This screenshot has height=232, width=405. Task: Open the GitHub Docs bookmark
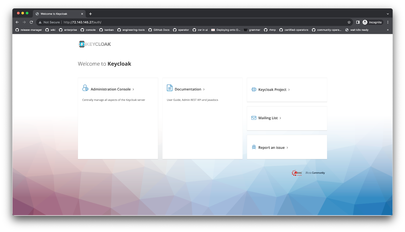[159, 30]
